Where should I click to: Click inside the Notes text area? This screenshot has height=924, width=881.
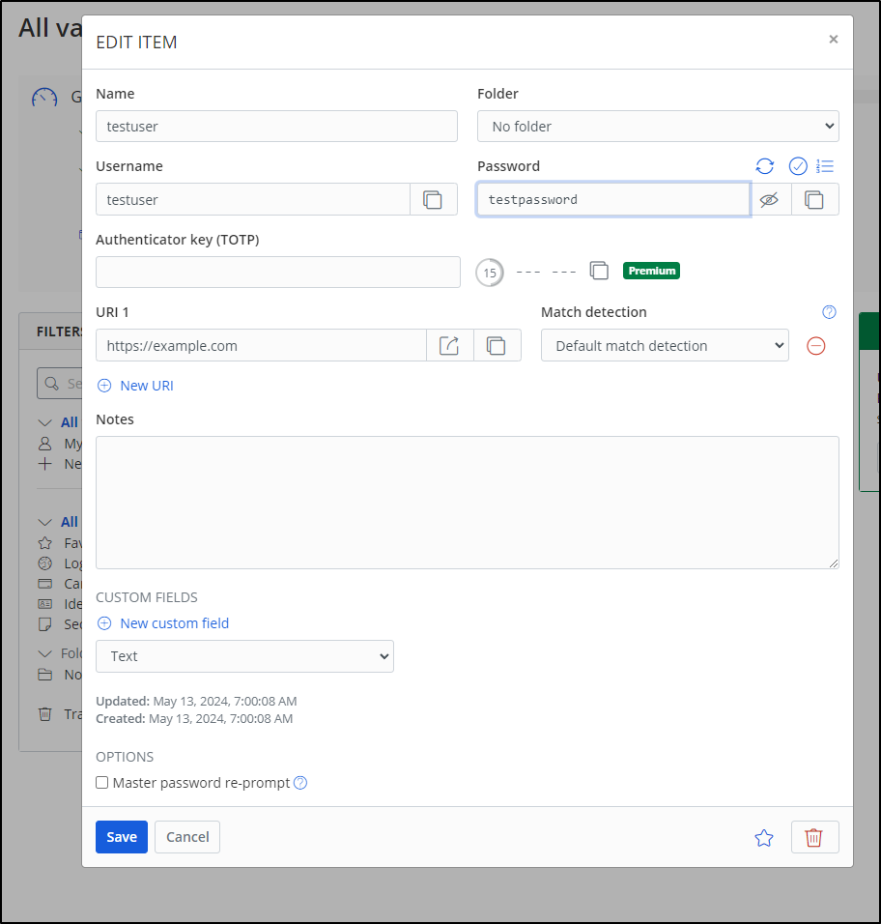click(x=467, y=503)
